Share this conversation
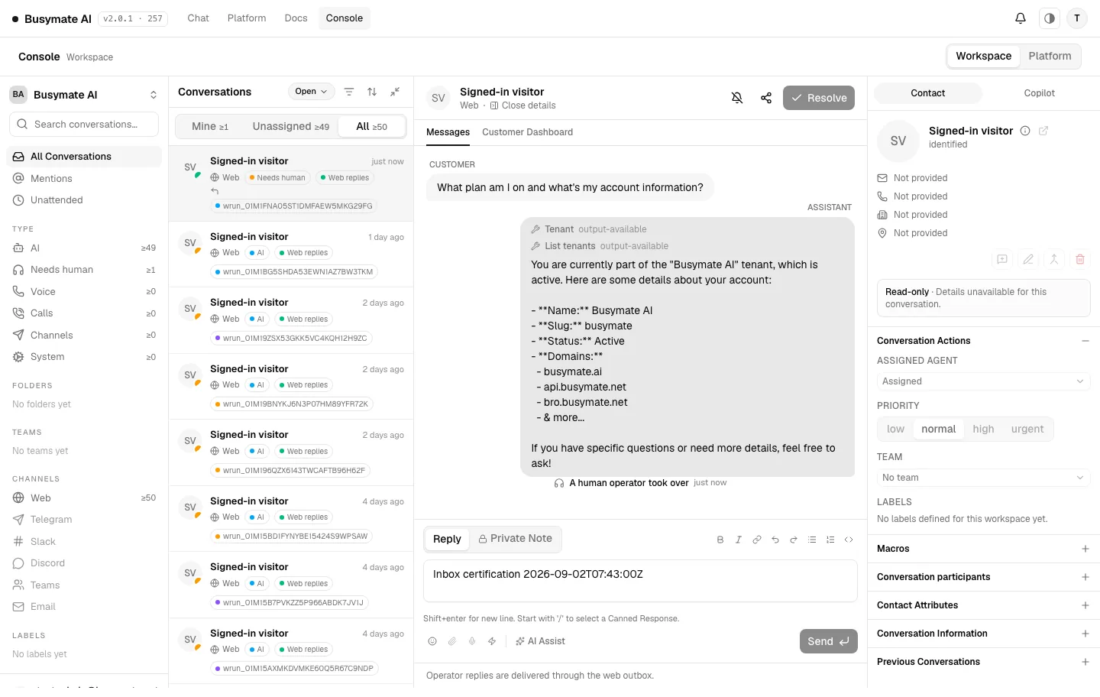The image size is (1100, 697). point(766,98)
